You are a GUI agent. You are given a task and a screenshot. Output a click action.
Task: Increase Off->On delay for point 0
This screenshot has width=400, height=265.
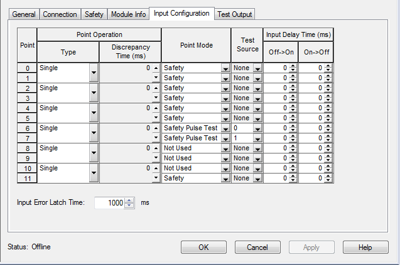pyautogui.click(x=293, y=66)
